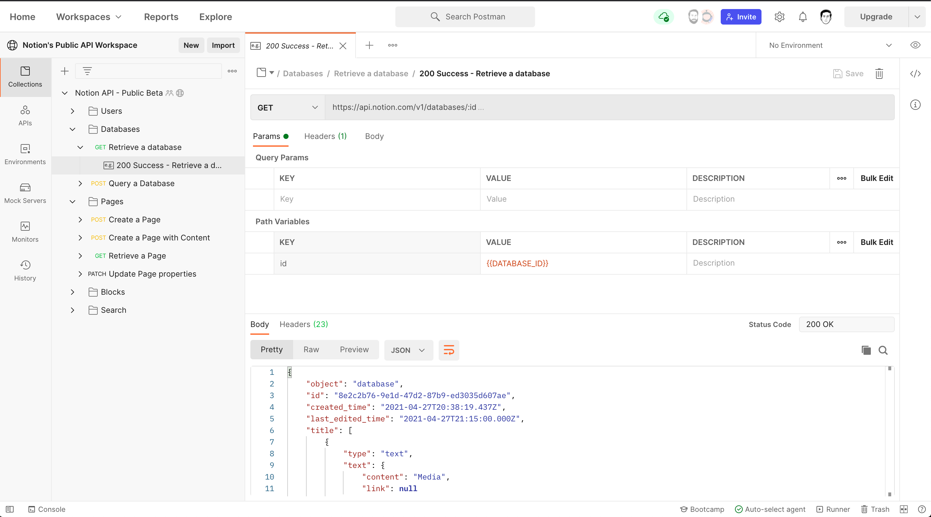Image resolution: width=931 pixels, height=517 pixels.
Task: Open the History sidebar panel
Action: (25, 271)
